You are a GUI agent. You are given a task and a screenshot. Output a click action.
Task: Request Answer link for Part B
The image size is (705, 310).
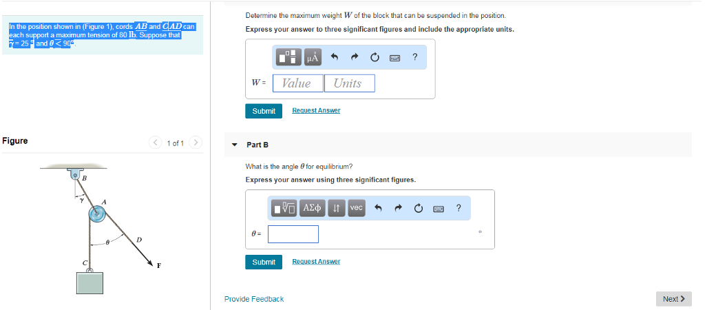(x=316, y=261)
